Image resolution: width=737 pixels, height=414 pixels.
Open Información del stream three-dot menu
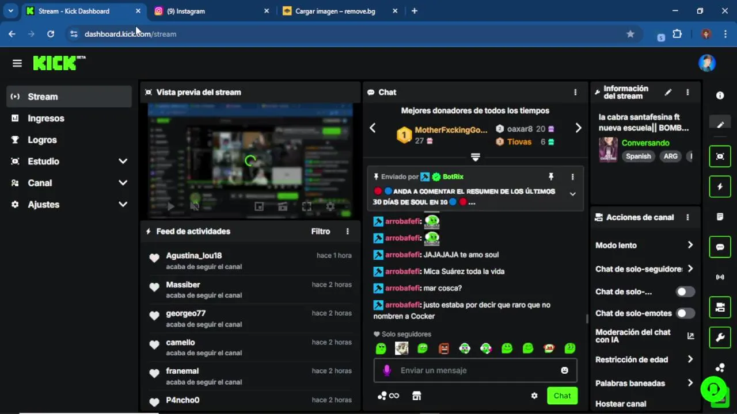coord(687,92)
